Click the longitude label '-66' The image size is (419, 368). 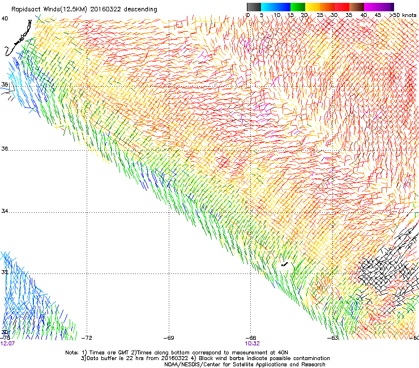(251, 338)
